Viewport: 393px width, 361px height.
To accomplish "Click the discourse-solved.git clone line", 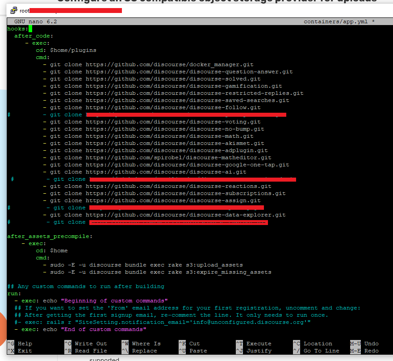I will tap(152, 79).
